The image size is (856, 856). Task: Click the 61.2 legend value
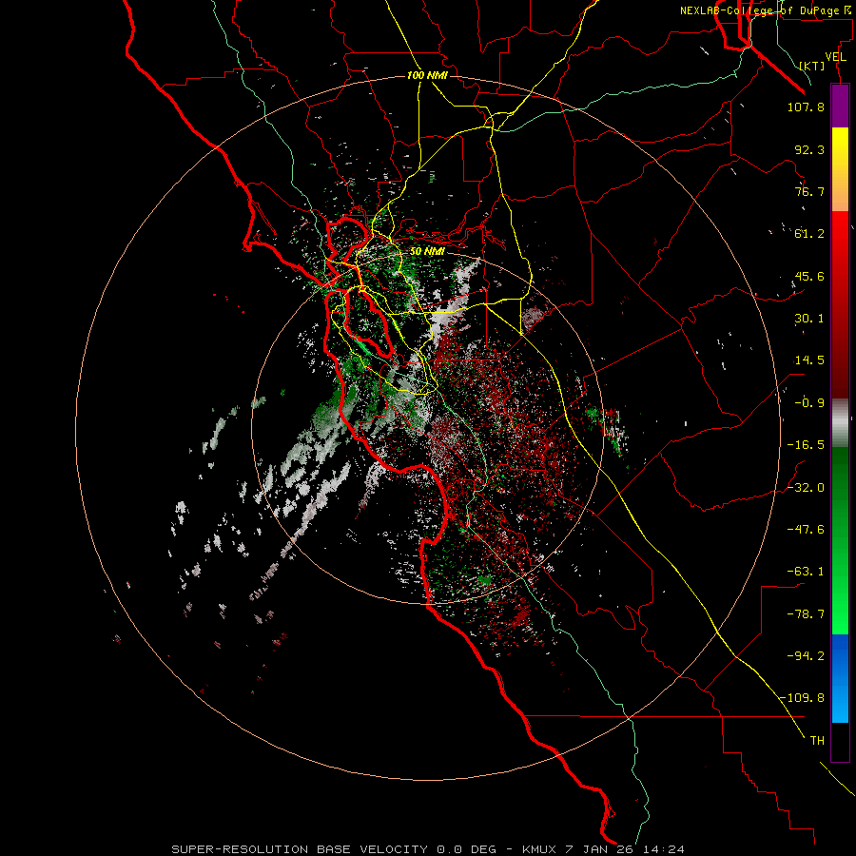[809, 234]
